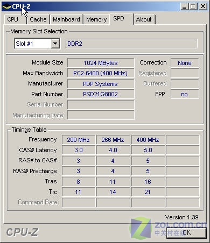Click the 400 MHz frequency cell
Screen dimensions: 210x243
(148, 140)
